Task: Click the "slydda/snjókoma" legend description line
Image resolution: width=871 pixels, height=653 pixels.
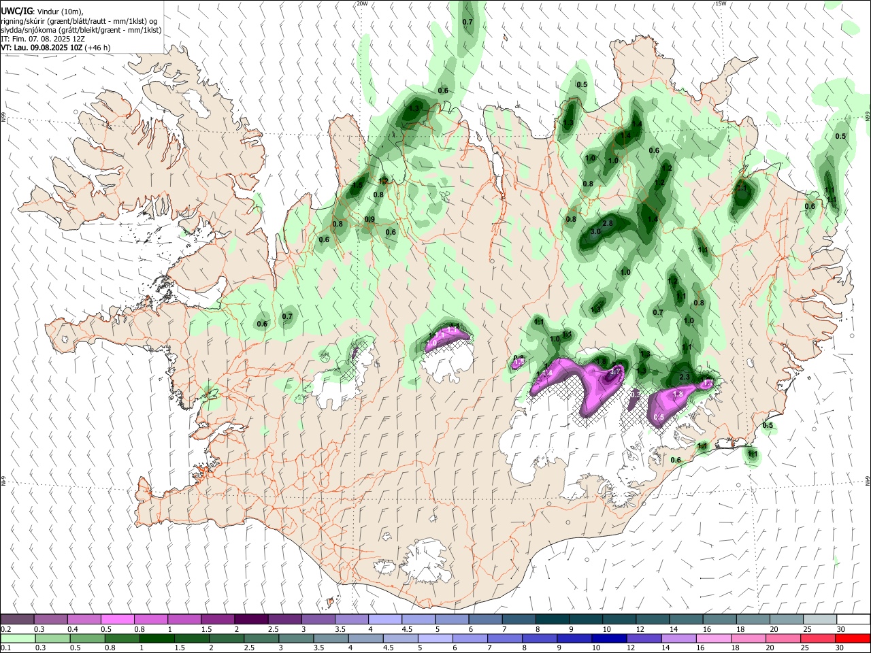Action: click(81, 31)
